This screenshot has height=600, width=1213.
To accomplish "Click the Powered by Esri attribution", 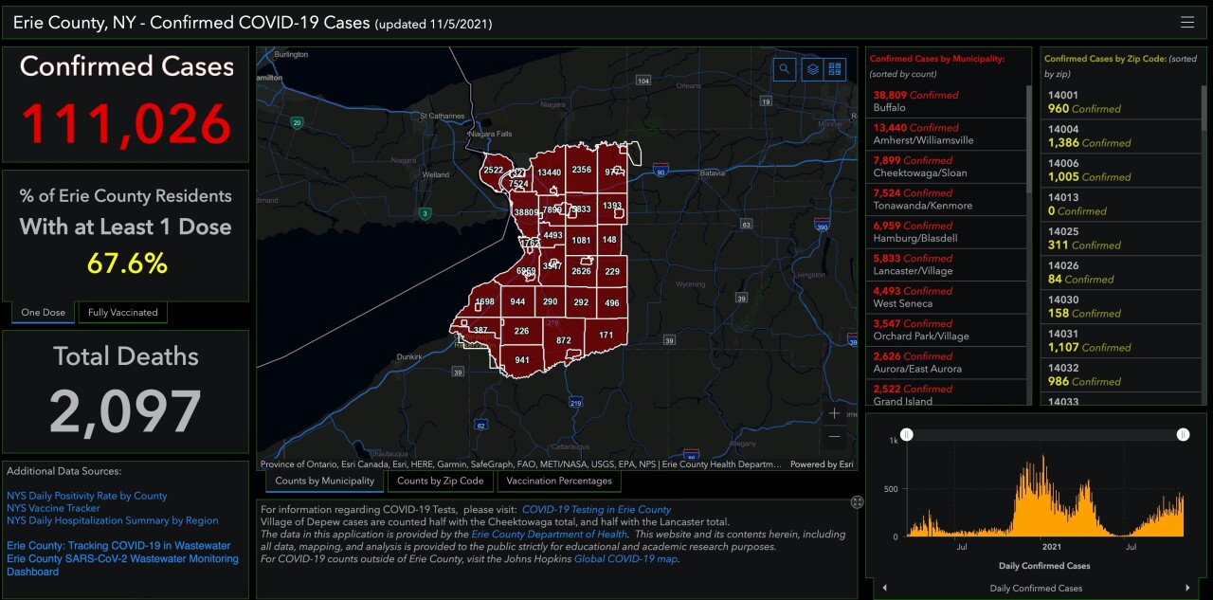I will (822, 464).
